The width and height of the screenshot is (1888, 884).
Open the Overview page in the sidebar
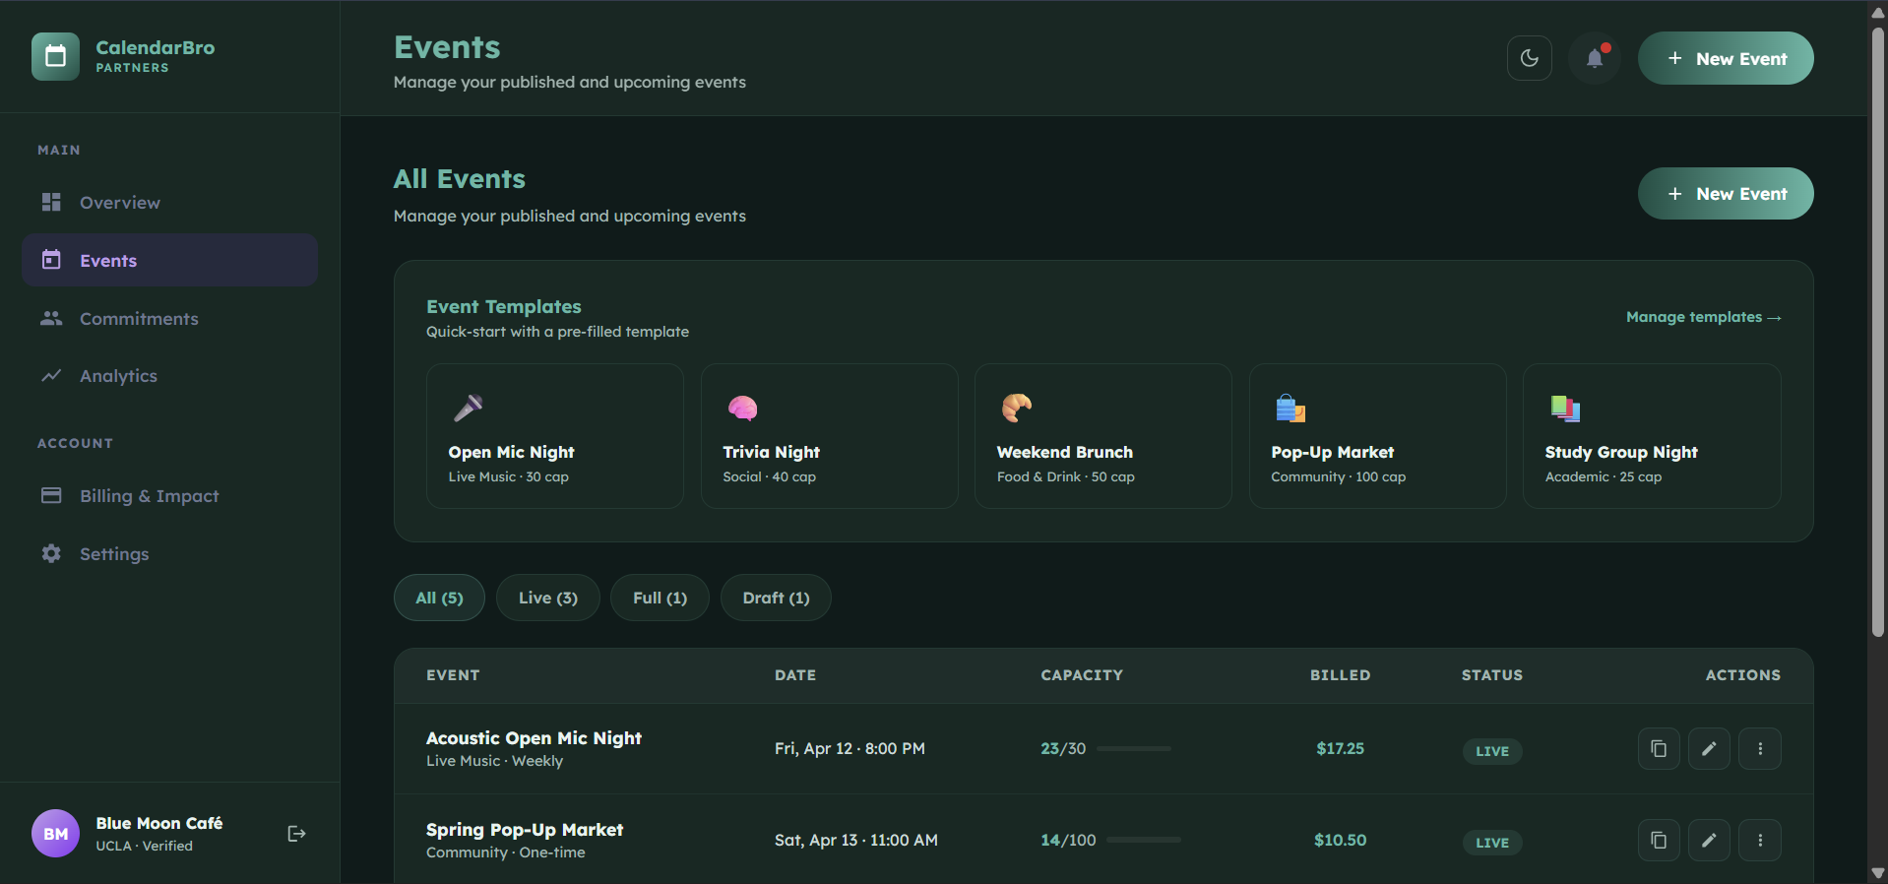coord(169,202)
